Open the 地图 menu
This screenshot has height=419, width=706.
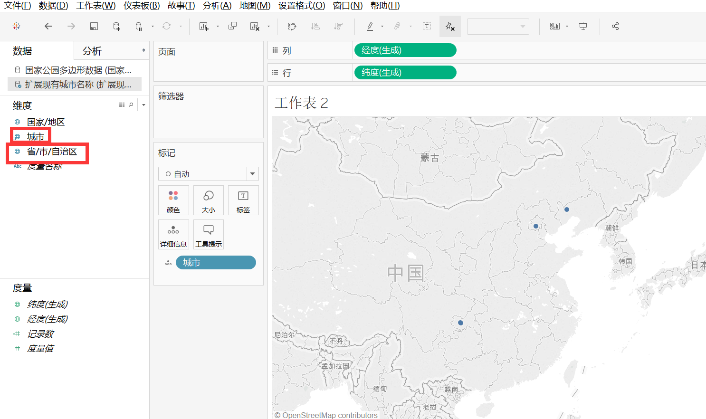coord(255,6)
